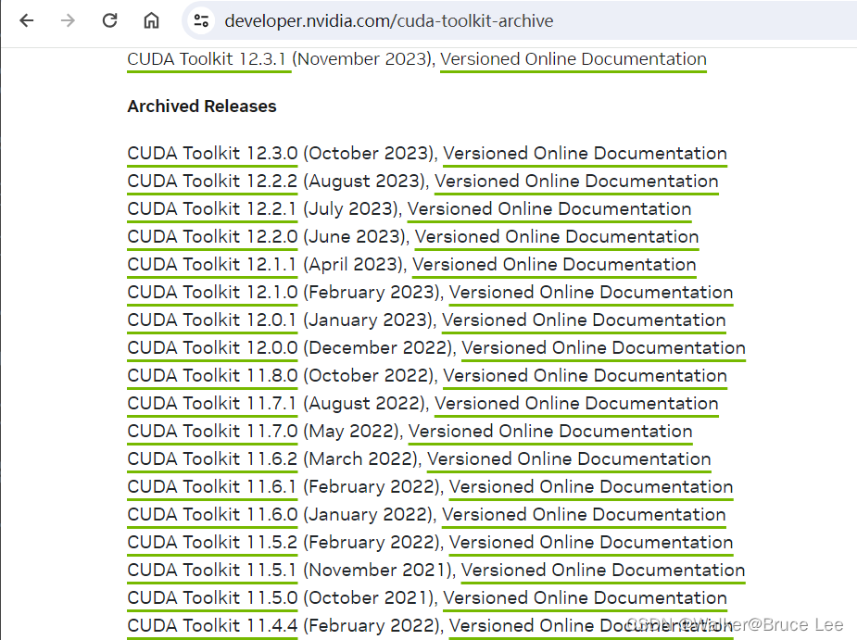Open documentation for 11.7.0 May 2022
The height and width of the screenshot is (640, 857).
[550, 432]
